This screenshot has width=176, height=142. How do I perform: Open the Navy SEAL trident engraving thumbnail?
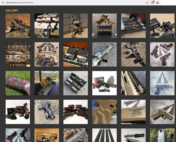pyautogui.click(x=133, y=112)
